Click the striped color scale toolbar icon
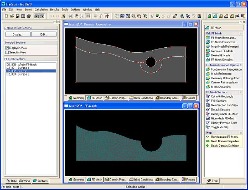This screenshot has height=190, width=248. tap(199, 16)
